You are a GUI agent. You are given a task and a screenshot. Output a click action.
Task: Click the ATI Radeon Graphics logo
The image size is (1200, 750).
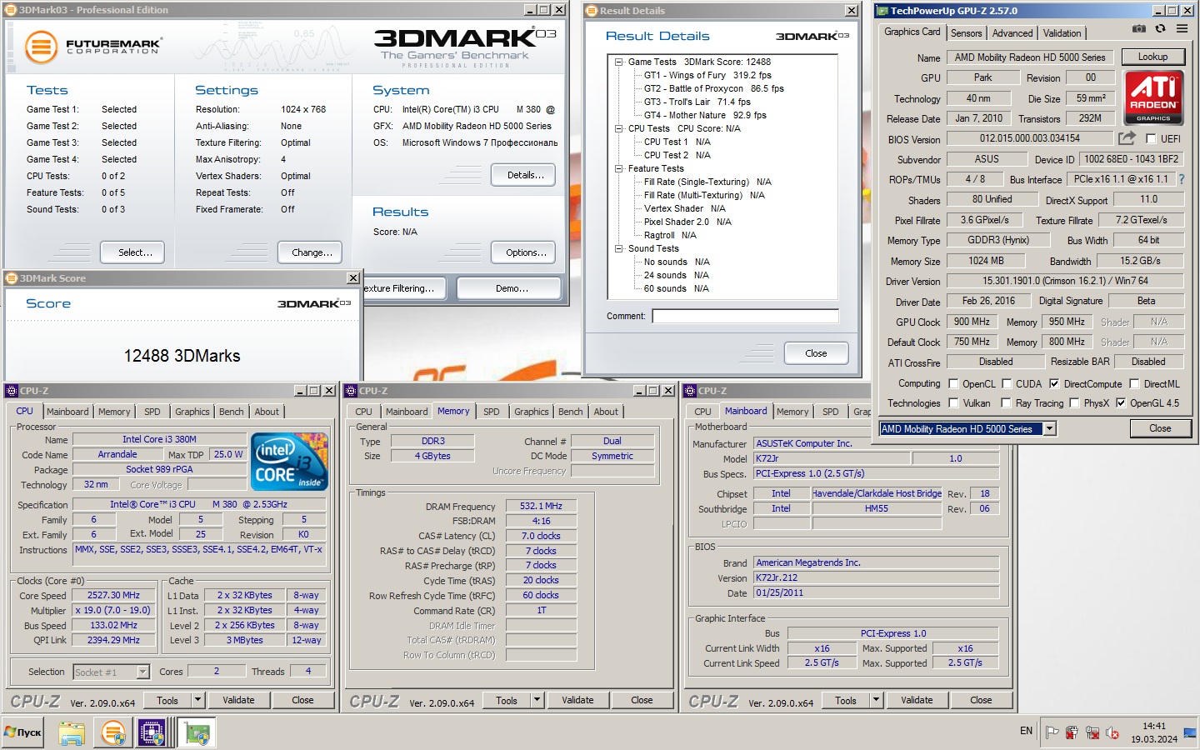(x=1153, y=97)
